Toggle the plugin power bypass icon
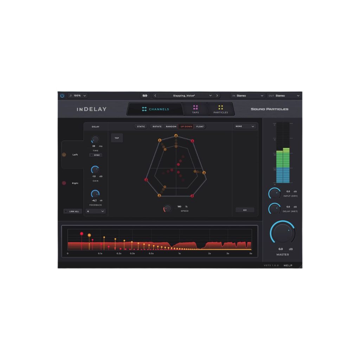This screenshot has height=360, width=360. click(62, 96)
